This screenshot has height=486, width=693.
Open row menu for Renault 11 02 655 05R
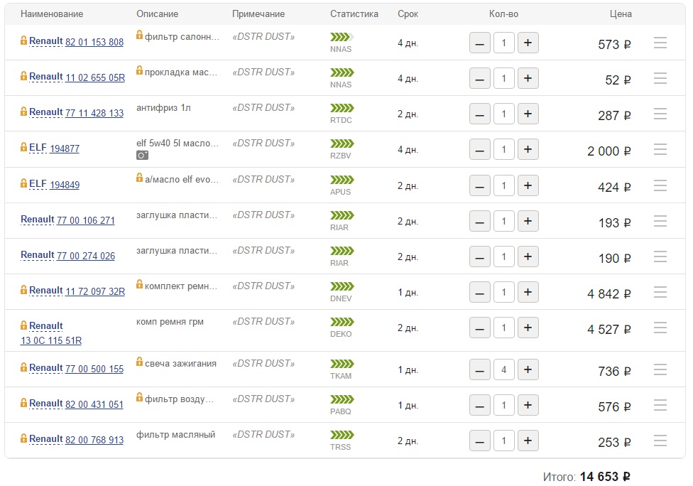[x=660, y=78]
